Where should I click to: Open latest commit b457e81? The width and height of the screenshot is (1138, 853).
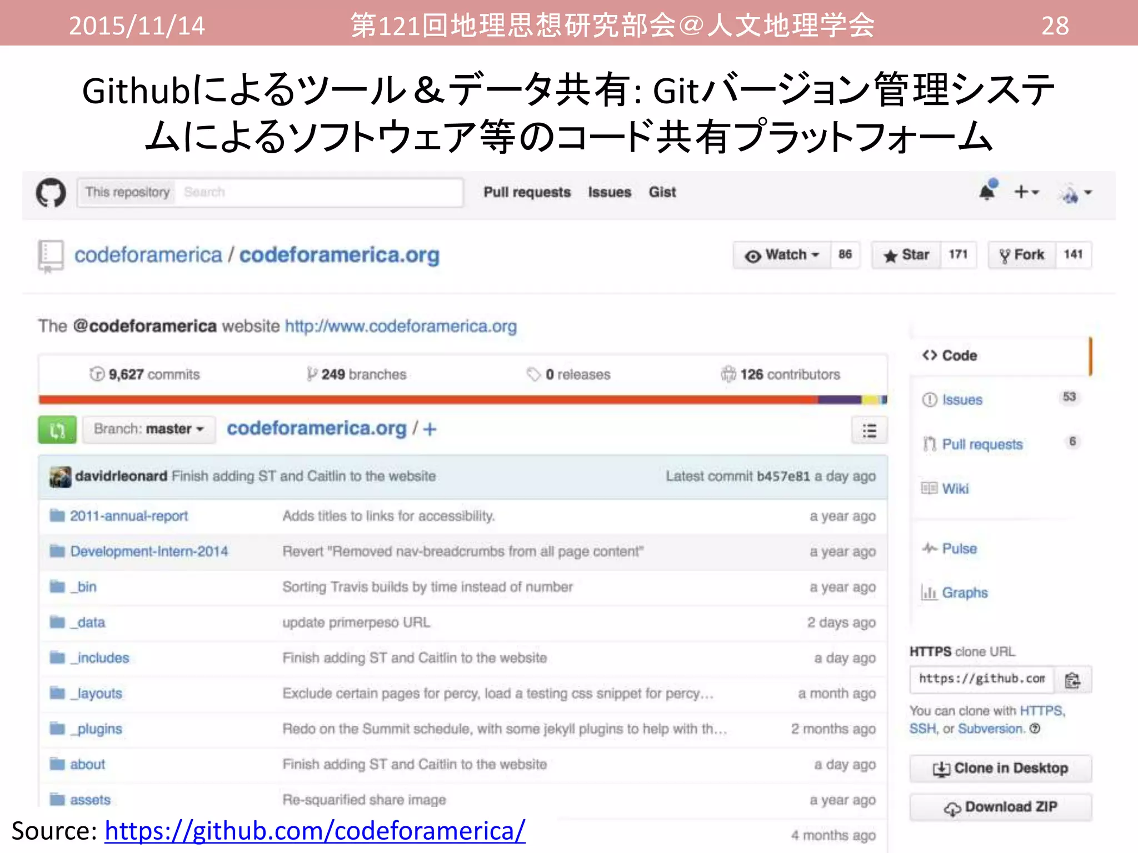pyautogui.click(x=783, y=476)
